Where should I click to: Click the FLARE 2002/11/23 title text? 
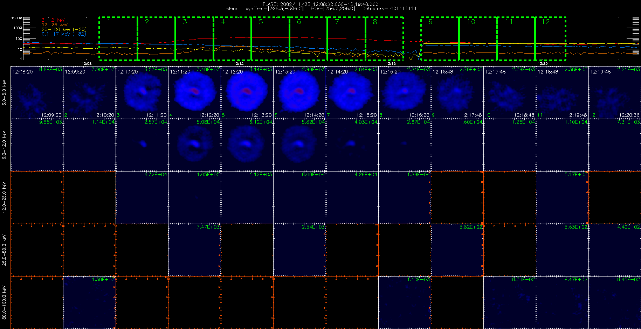click(320, 4)
